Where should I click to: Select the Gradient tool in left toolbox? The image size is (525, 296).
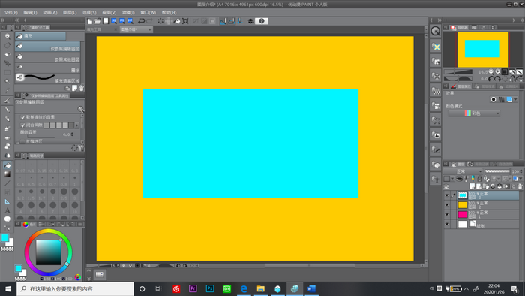click(x=7, y=174)
